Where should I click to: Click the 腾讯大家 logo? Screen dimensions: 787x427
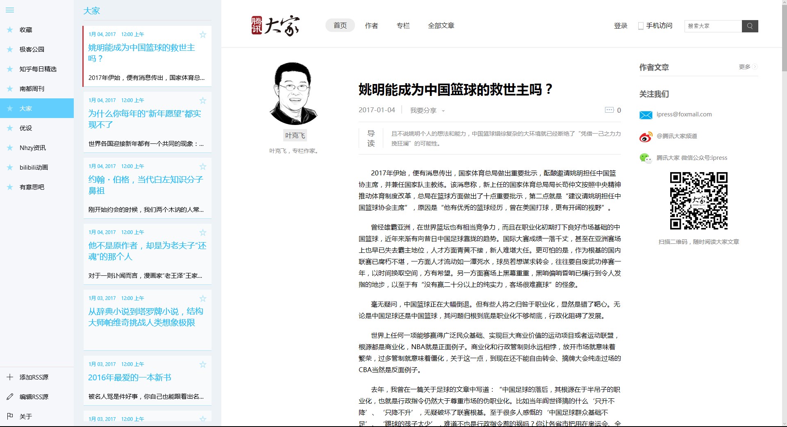[x=275, y=26]
